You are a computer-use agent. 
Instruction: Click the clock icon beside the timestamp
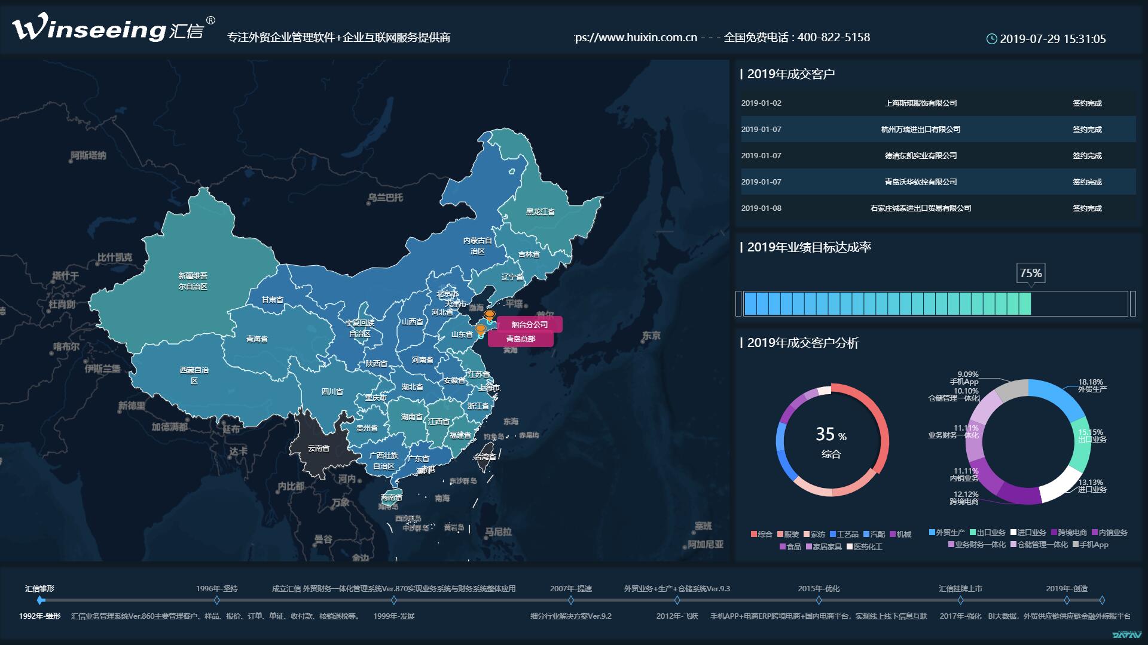pyautogui.click(x=991, y=38)
